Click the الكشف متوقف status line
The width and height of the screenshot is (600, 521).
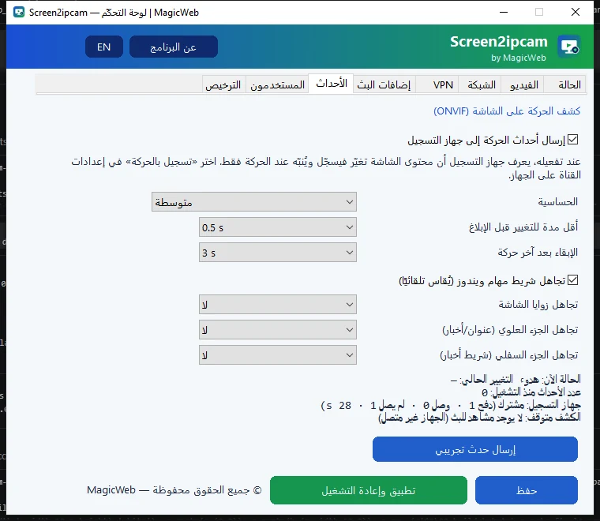(x=479, y=418)
